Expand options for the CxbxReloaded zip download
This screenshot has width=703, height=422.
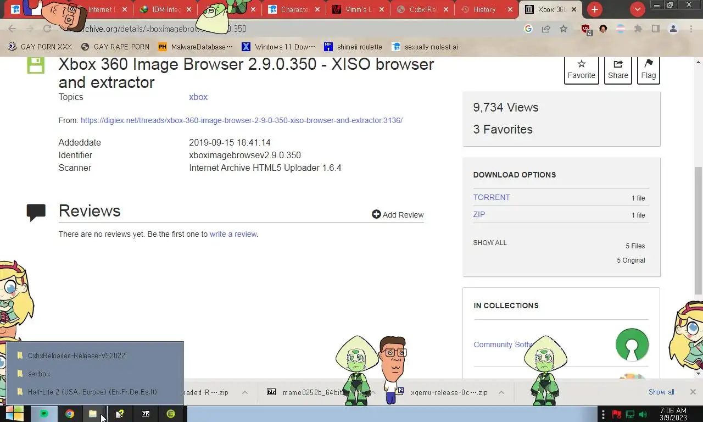[245, 392]
